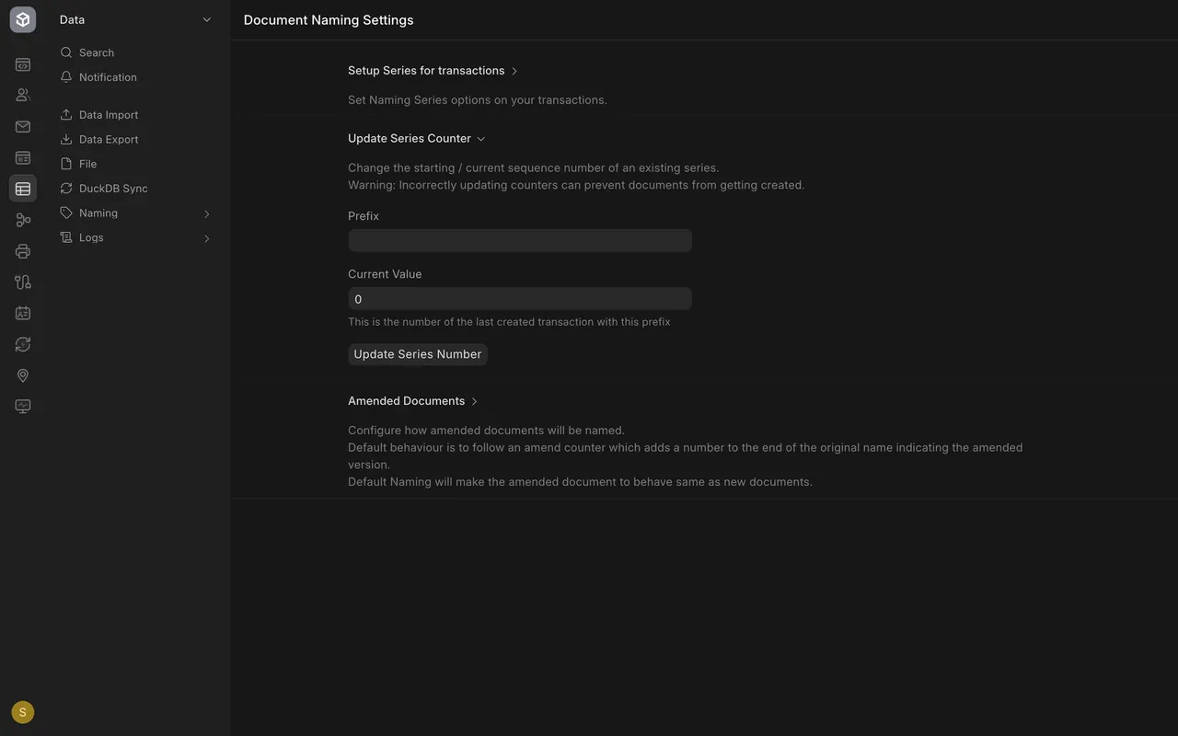The width and height of the screenshot is (1178, 736).
Task: Click the download icon beside Data Export
Action: 66,139
